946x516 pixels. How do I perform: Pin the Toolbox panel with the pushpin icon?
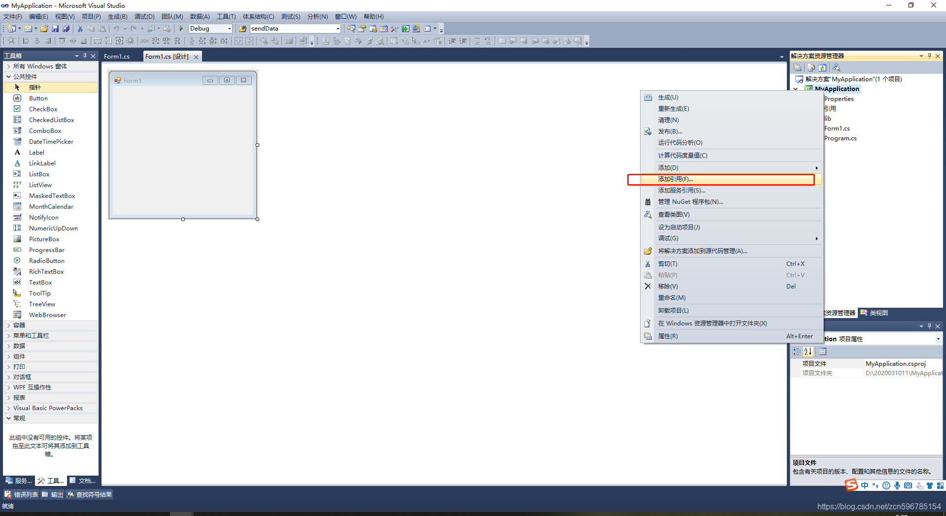click(85, 56)
